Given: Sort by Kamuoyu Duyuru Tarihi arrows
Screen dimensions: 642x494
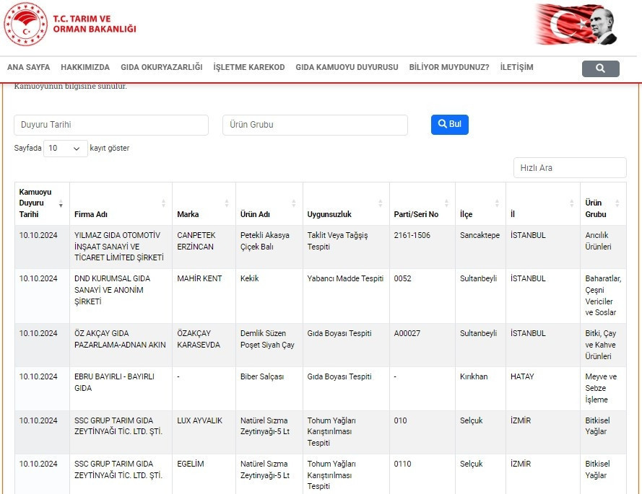Looking at the screenshot, I should [61, 203].
